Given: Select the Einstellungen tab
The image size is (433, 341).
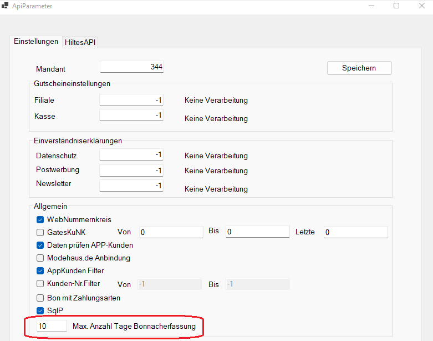Looking at the screenshot, I should tap(36, 42).
